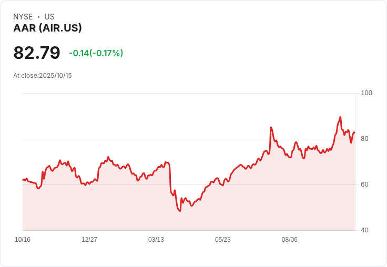Image resolution: width=387 pixels, height=267 pixels.
Task: Click the 40 y-axis price label
Action: pos(364,230)
